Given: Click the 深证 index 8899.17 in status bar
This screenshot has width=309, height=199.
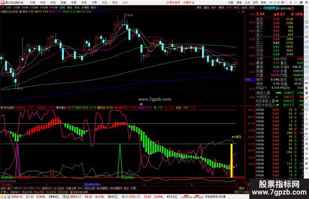Looking at the screenshot, I should coord(71,197).
